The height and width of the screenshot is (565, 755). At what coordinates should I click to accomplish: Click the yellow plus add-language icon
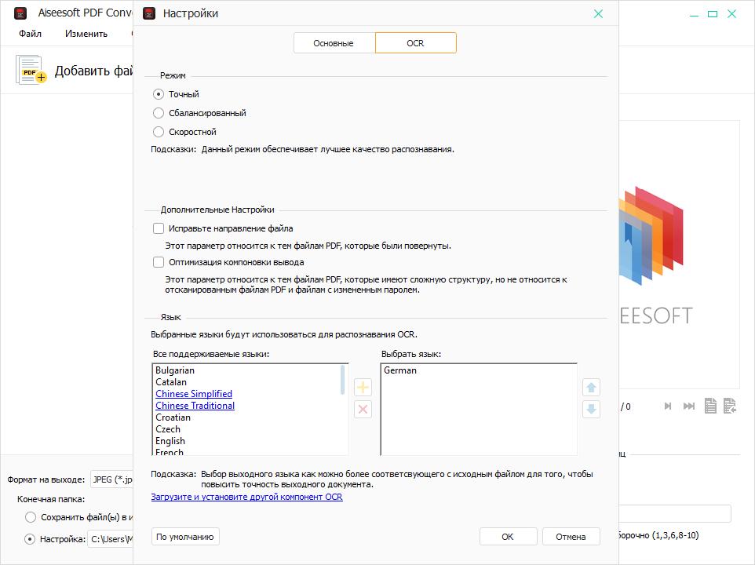coord(363,388)
